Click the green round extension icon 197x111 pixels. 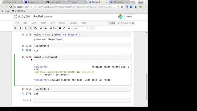[140, 7]
